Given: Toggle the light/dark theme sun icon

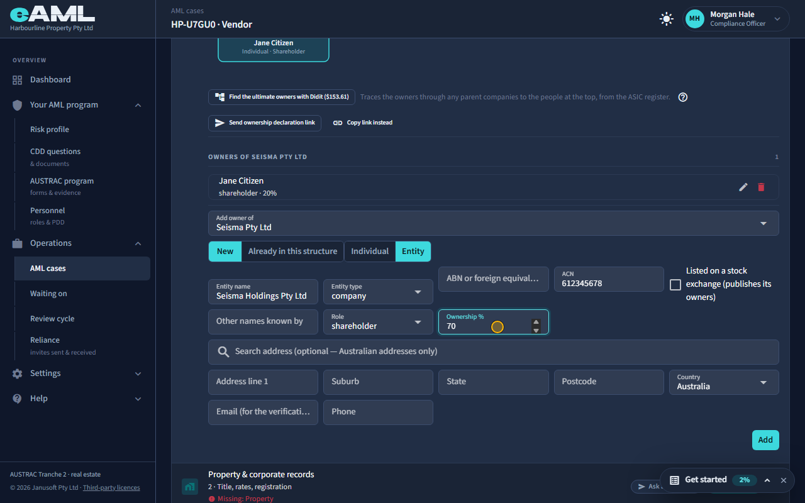Looking at the screenshot, I should [667, 19].
